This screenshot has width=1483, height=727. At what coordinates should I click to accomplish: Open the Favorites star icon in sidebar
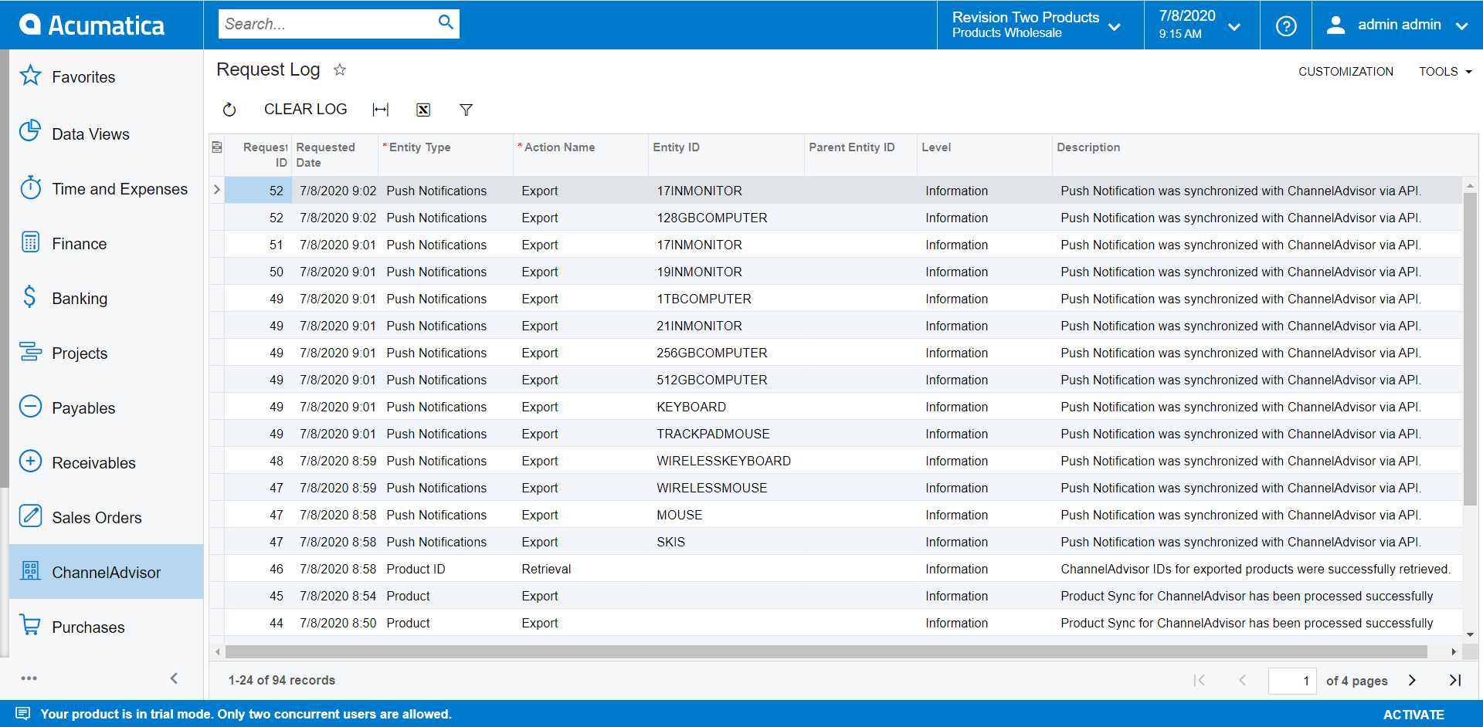[x=30, y=76]
